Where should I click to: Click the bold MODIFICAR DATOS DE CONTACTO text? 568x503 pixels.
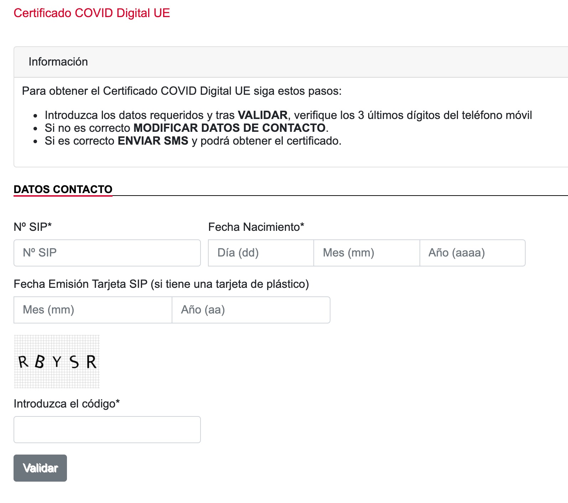click(229, 128)
